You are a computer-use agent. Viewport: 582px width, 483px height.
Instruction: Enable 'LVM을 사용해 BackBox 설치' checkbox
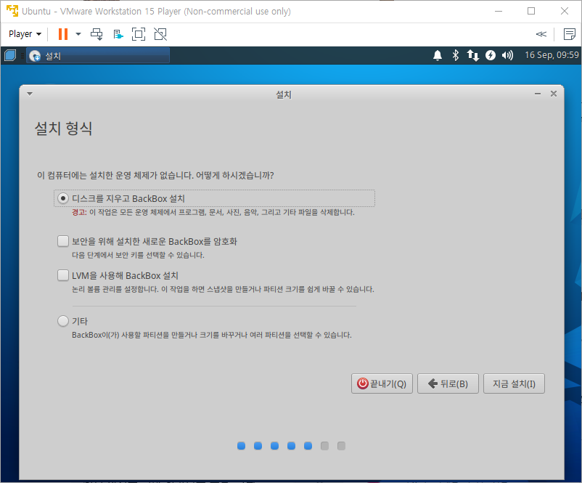[x=63, y=275]
